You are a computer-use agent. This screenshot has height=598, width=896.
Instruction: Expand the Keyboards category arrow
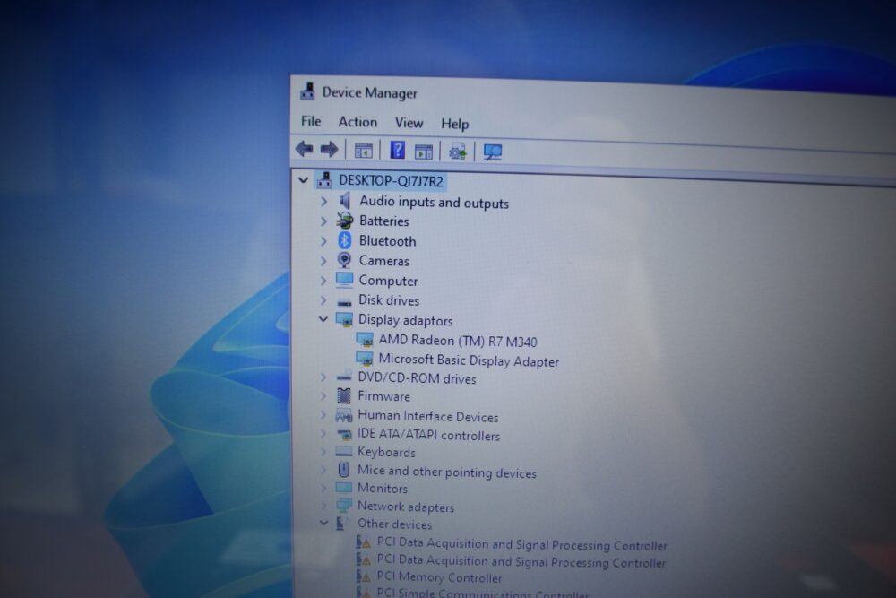click(323, 452)
